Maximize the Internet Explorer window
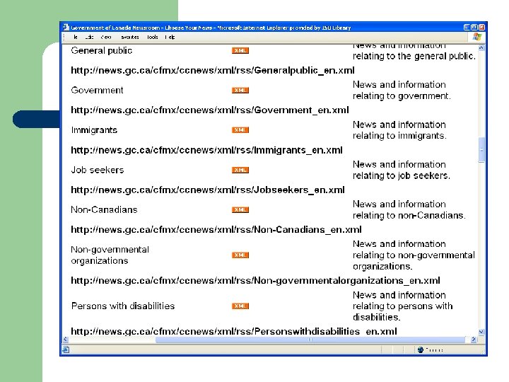 coord(474,28)
